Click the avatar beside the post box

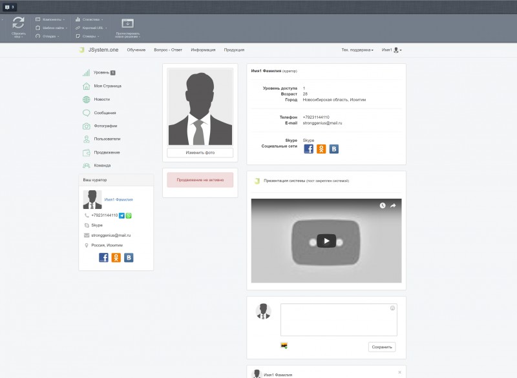[264, 311]
